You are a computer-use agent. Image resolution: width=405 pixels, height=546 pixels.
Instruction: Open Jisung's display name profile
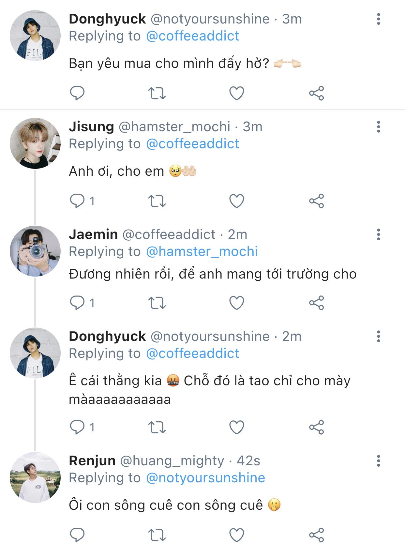(91, 127)
